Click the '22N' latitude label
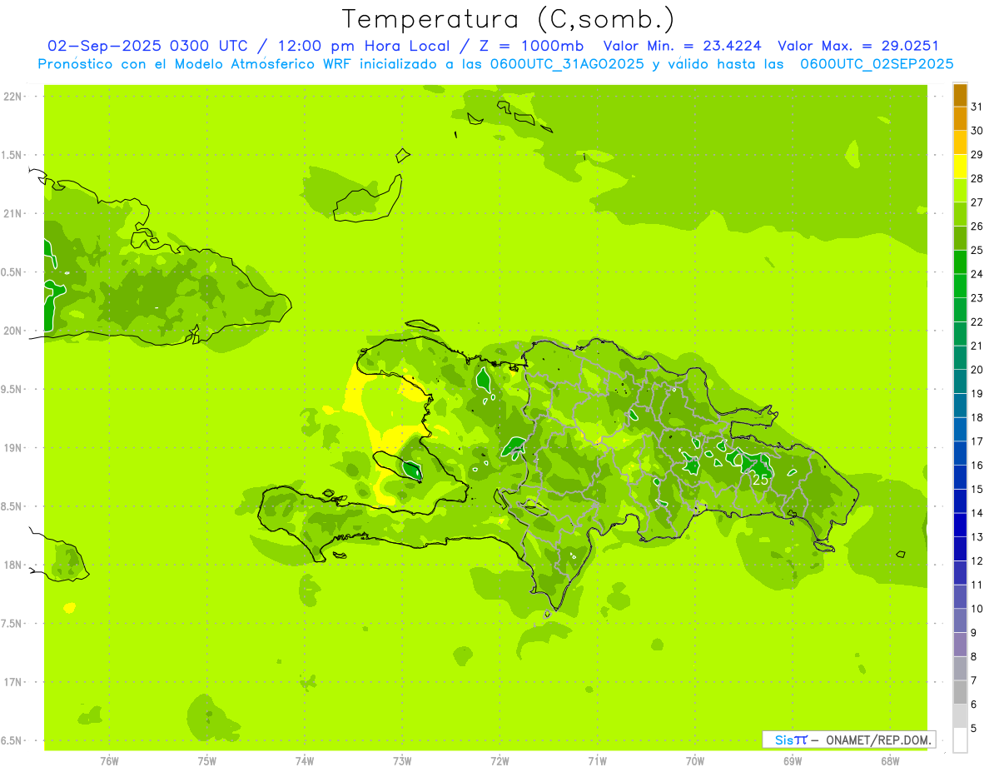Viewport: 999px width, 772px height. tap(14, 97)
